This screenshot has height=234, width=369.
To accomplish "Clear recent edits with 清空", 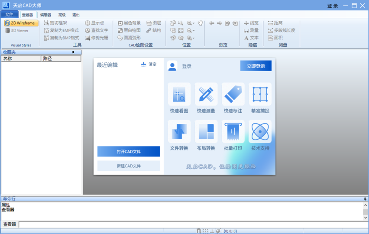I will (x=149, y=64).
